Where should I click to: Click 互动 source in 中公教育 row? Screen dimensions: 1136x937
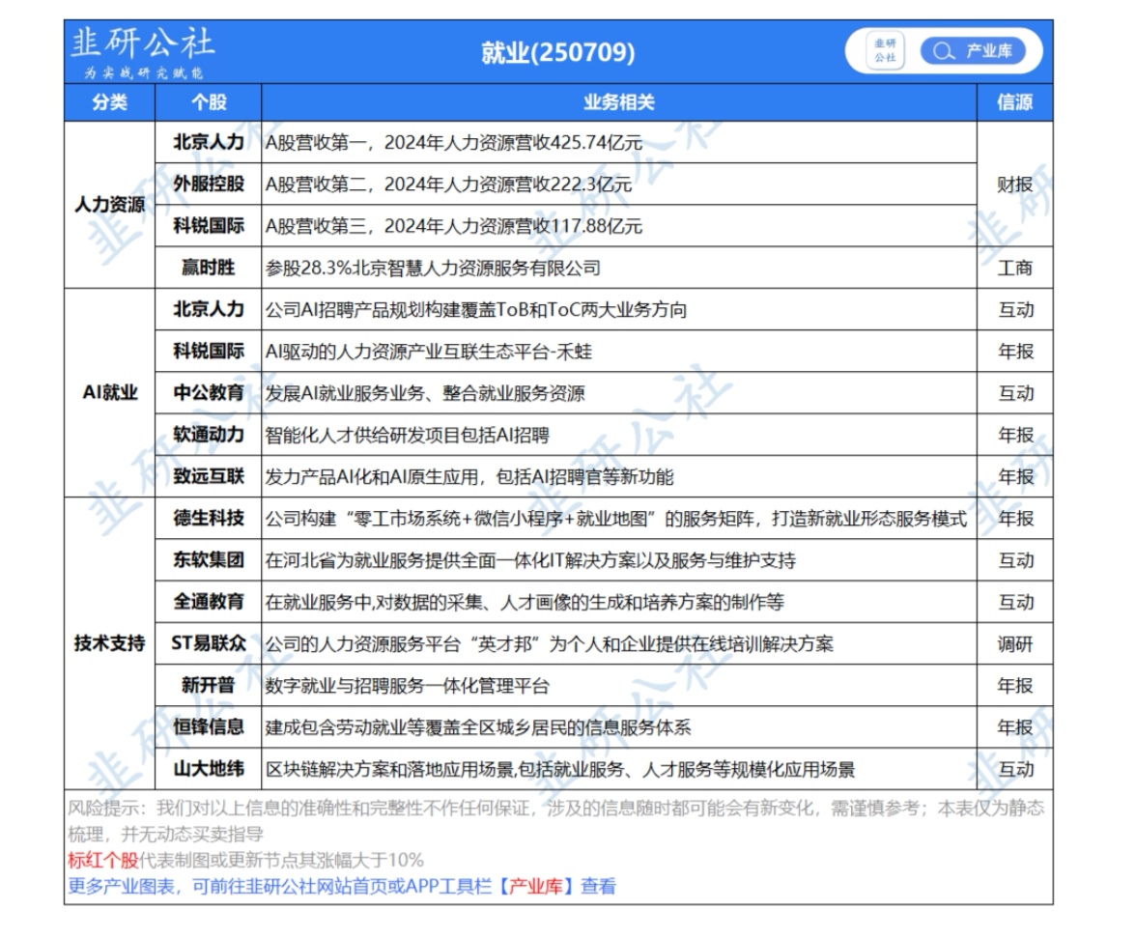[x=1014, y=393]
